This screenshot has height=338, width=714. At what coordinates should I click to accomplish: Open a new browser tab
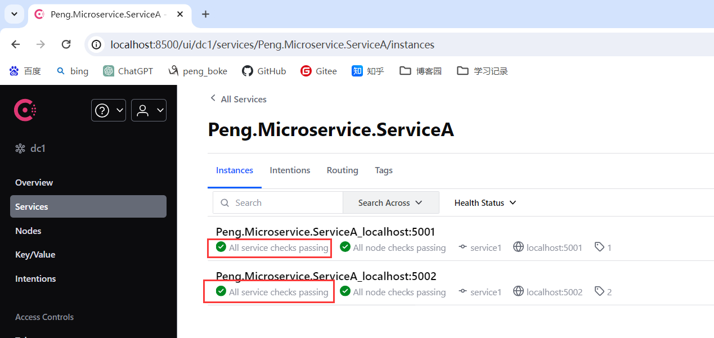click(205, 14)
